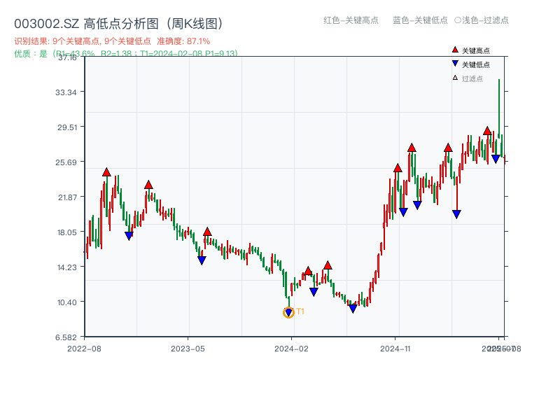Toggle the 关键高点 series in chart legend
The width and height of the screenshot is (560, 420).
(470, 50)
